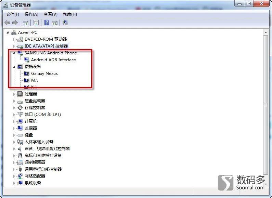Select the 系统设备 row text
This screenshot has width=272, height=198.
click(33, 183)
